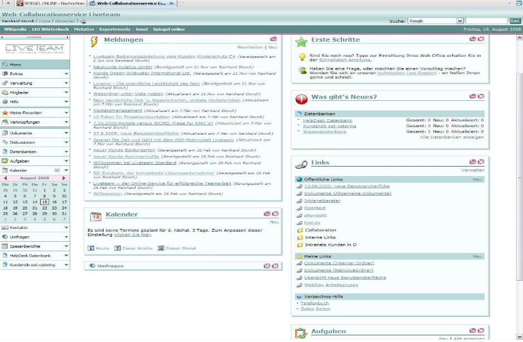Open the HelpDesk Datenbank link

pos(327,120)
